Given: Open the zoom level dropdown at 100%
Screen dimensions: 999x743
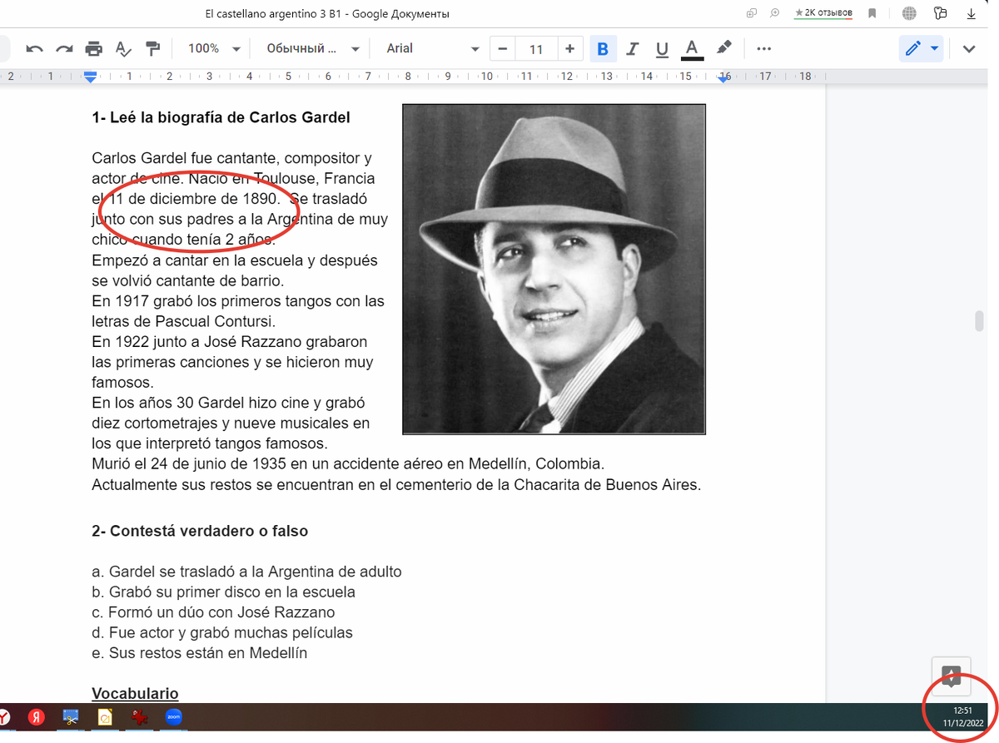Looking at the screenshot, I should (x=214, y=48).
